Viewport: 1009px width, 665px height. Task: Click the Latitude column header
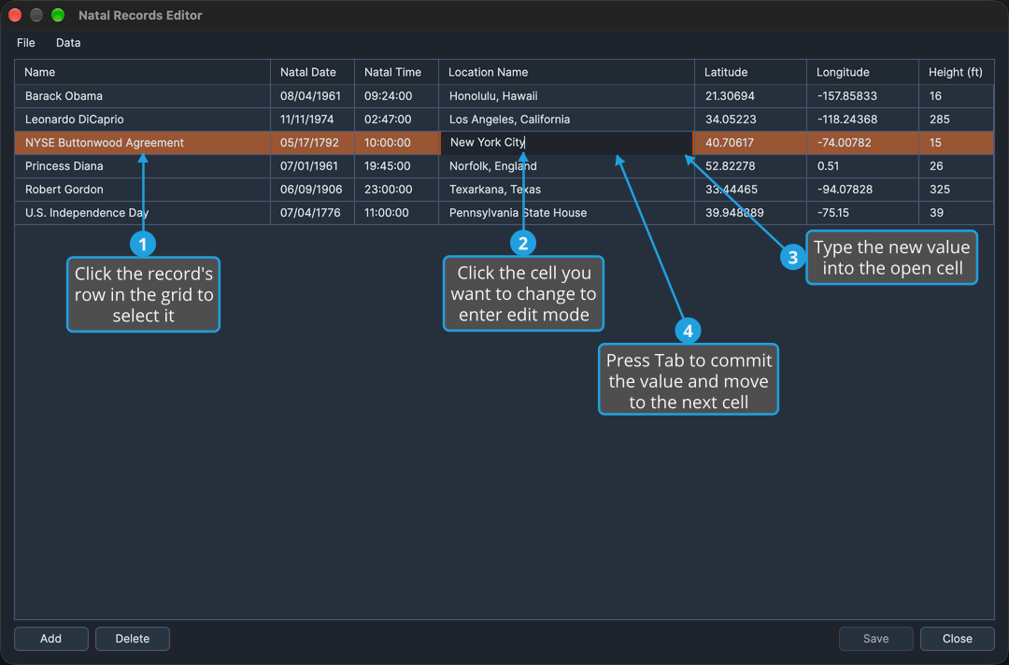tap(750, 72)
